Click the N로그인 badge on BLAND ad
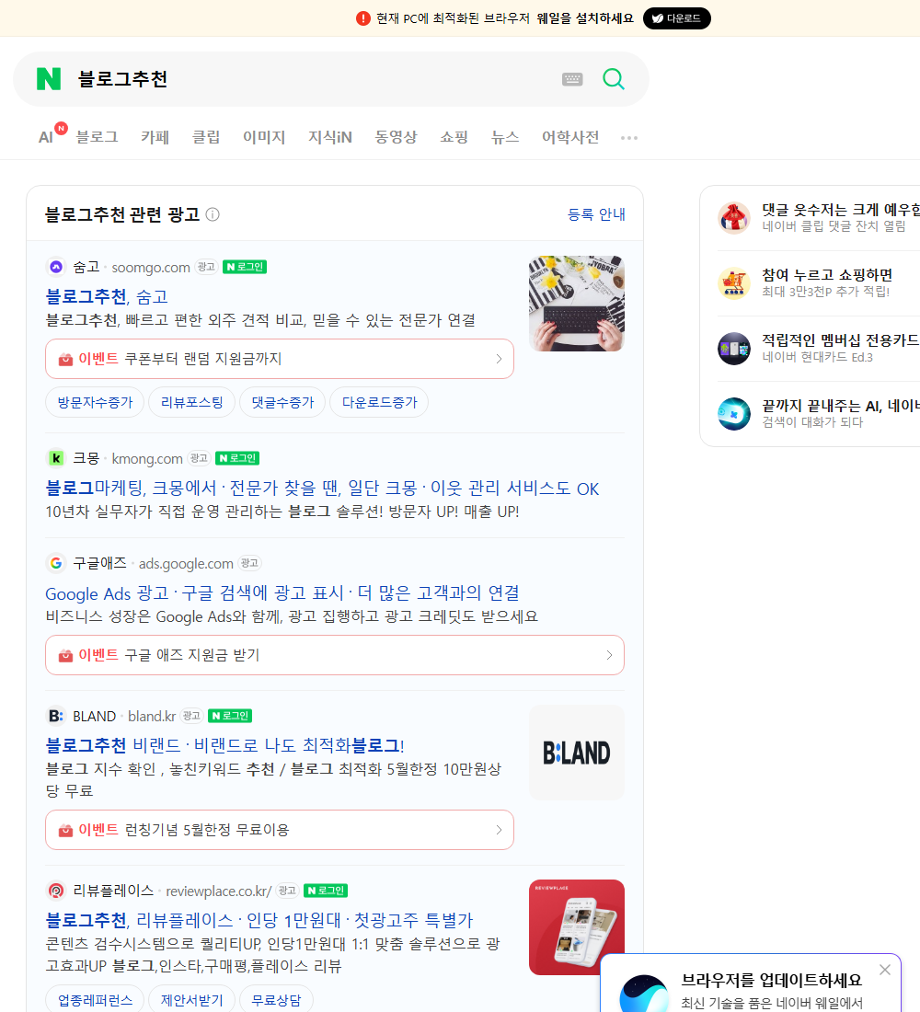Screen dimensions: 920x1012 (x=230, y=716)
